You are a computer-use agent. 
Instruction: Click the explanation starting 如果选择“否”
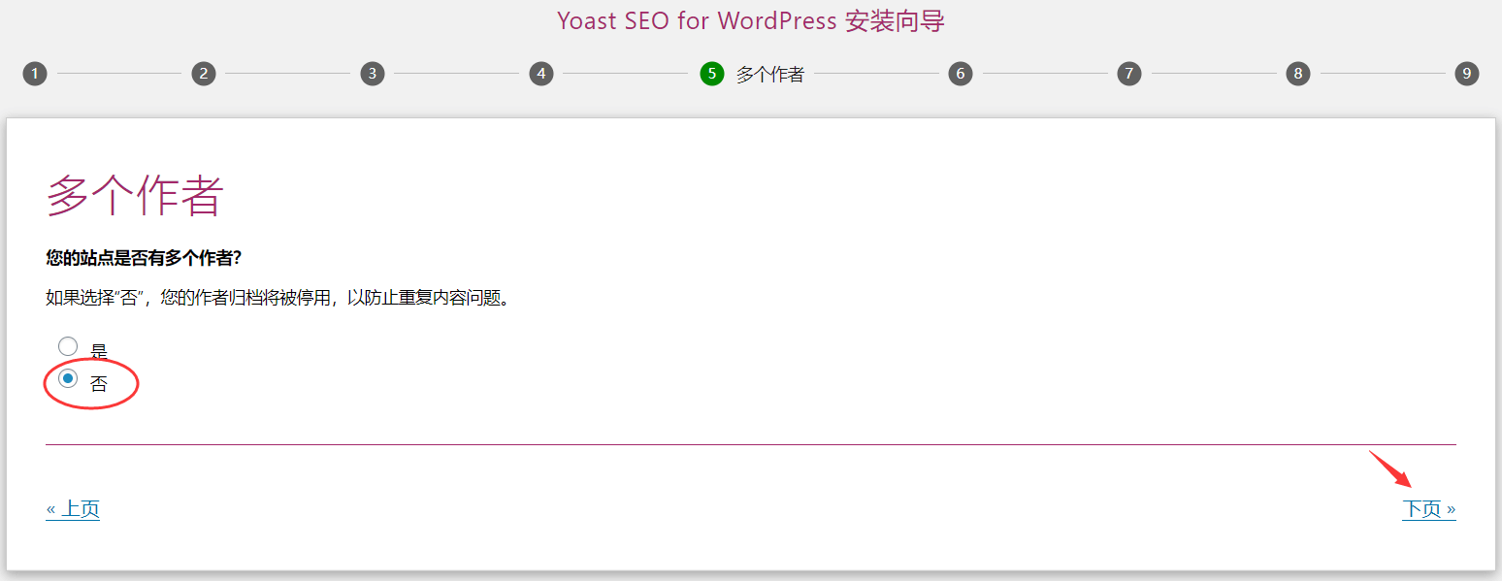pyautogui.click(x=278, y=298)
